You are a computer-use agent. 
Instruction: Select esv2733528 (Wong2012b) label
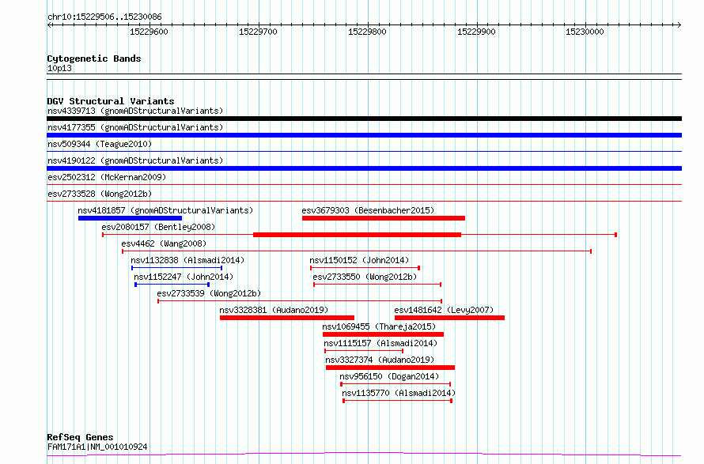100,194
